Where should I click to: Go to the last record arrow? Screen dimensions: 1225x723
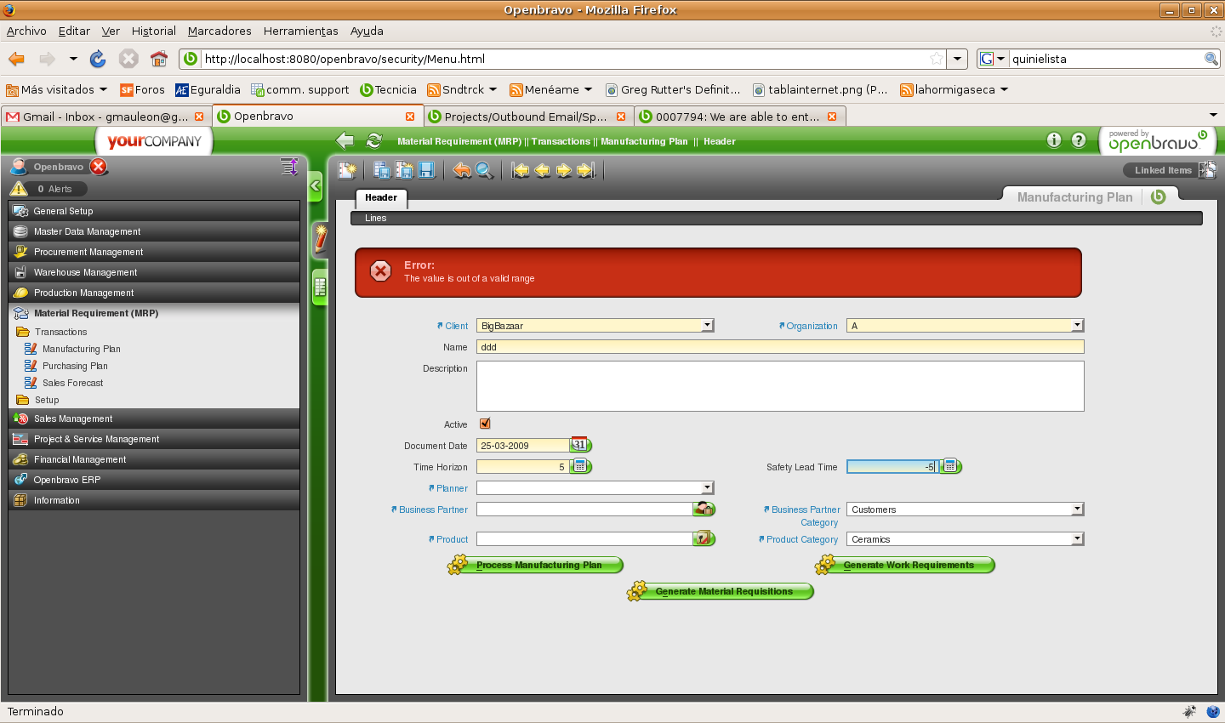[585, 170]
